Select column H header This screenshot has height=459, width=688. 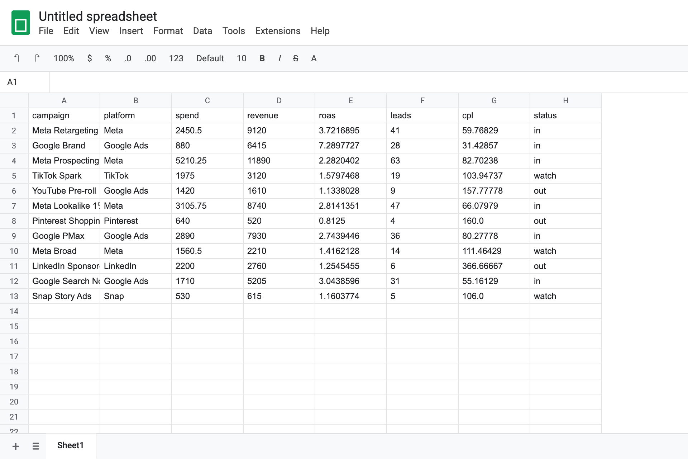(566, 100)
